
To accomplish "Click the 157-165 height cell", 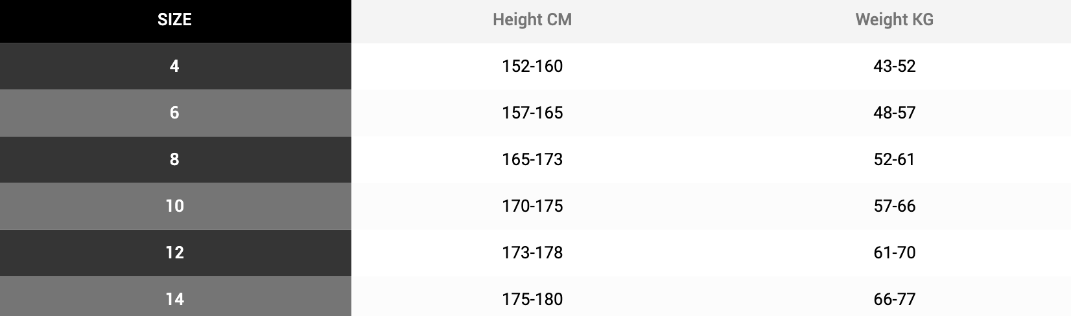I will click(532, 113).
